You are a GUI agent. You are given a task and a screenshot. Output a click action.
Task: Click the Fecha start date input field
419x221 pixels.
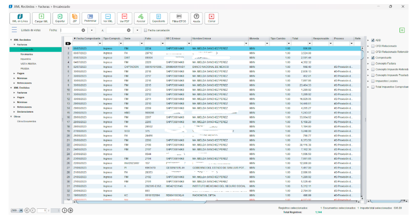69,30
